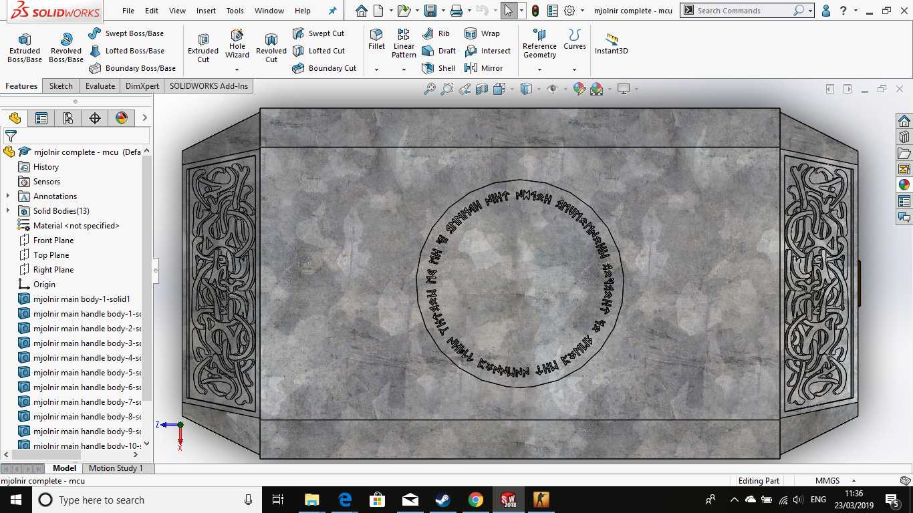Switch to the Evaluate tab
Screen dimensions: 913x513
click(100, 86)
